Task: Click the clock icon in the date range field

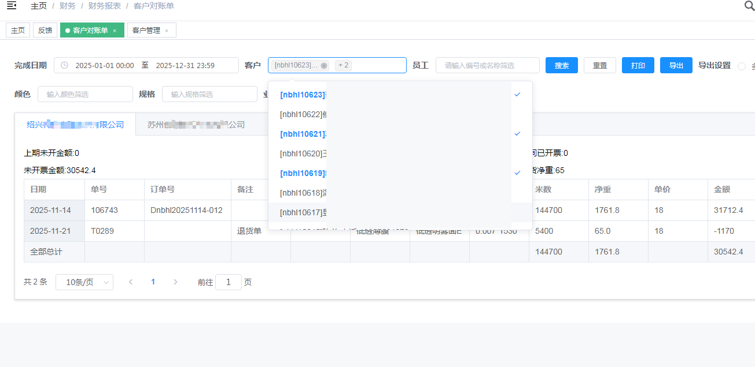Action: pyautogui.click(x=64, y=65)
